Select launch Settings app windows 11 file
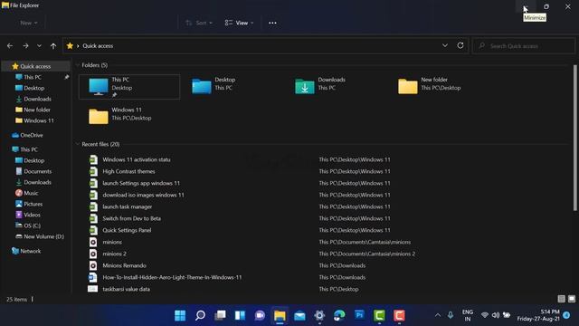The image size is (579, 326). pyautogui.click(x=141, y=183)
